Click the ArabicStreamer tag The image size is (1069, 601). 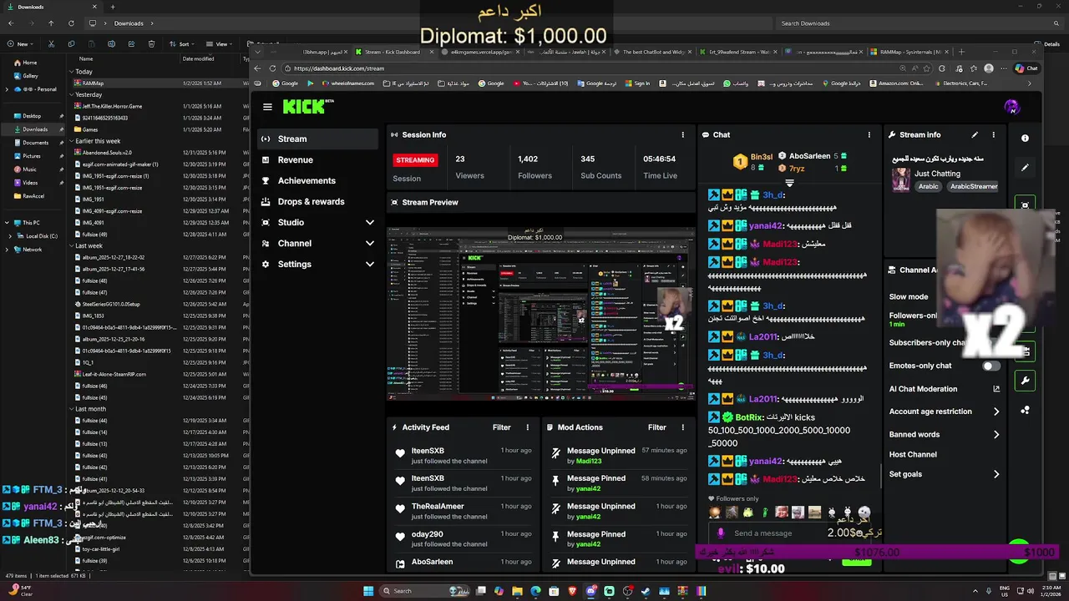[x=974, y=187]
